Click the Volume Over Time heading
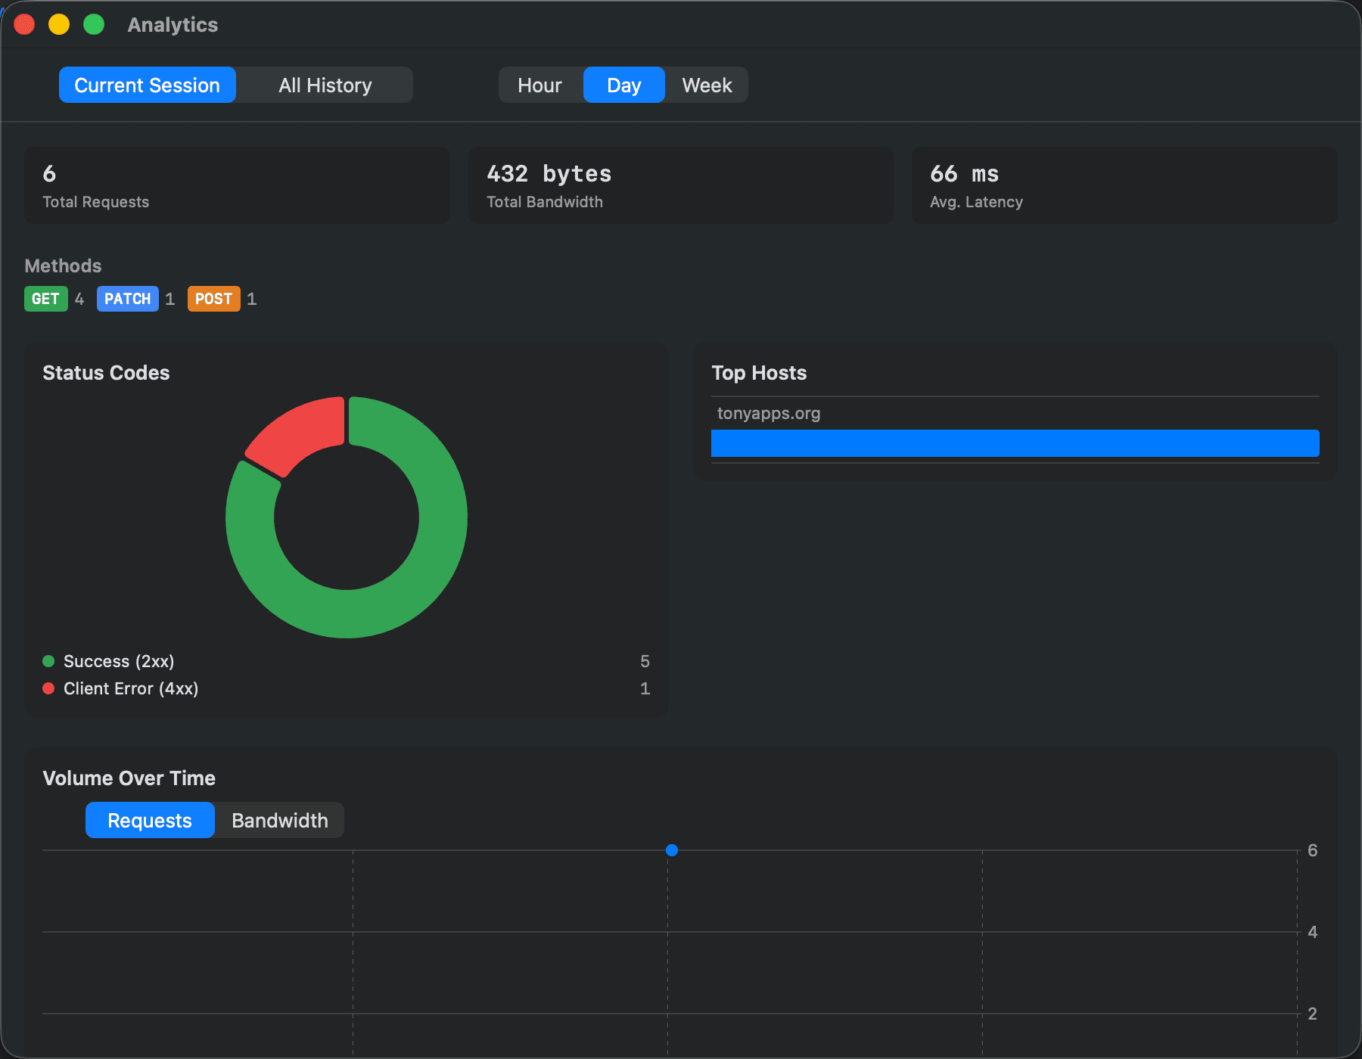This screenshot has height=1059, width=1362. point(129,778)
